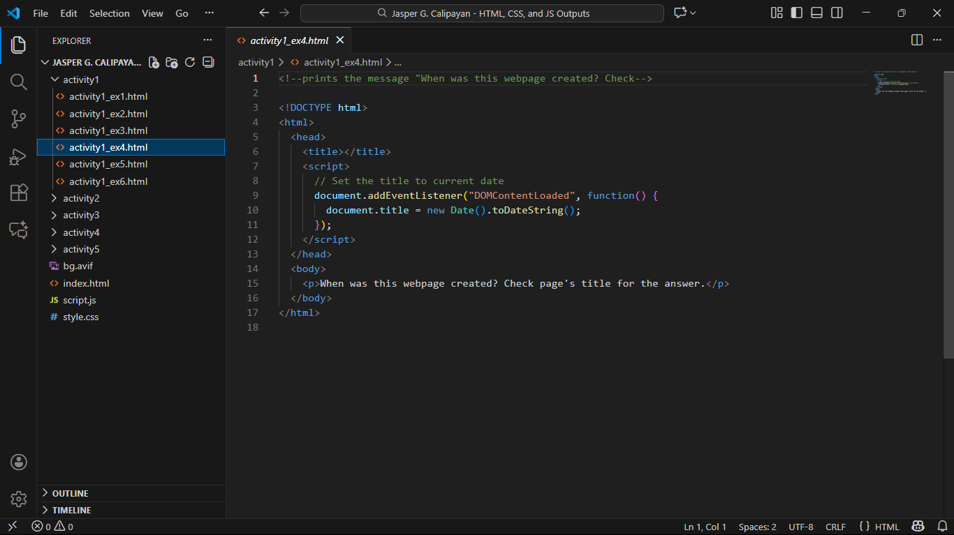The height and width of the screenshot is (535, 954).
Task: Open the Extensions view
Action: click(x=19, y=193)
